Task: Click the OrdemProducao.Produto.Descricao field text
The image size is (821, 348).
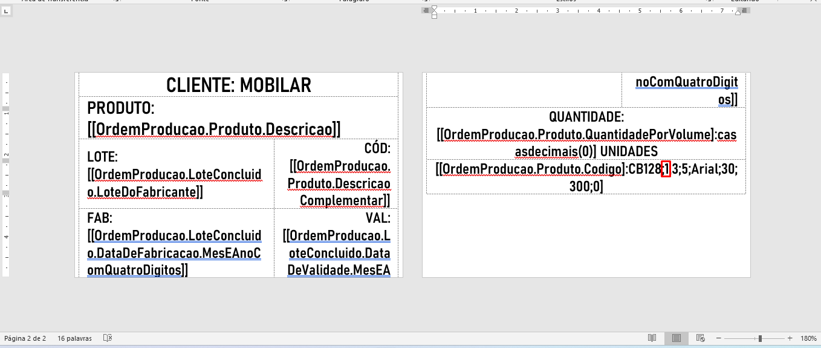Action: tap(214, 129)
